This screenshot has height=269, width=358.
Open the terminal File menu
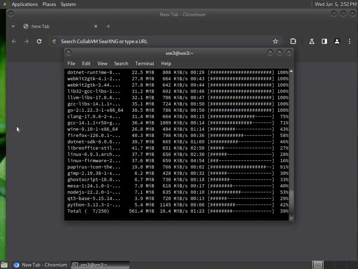[71, 64]
